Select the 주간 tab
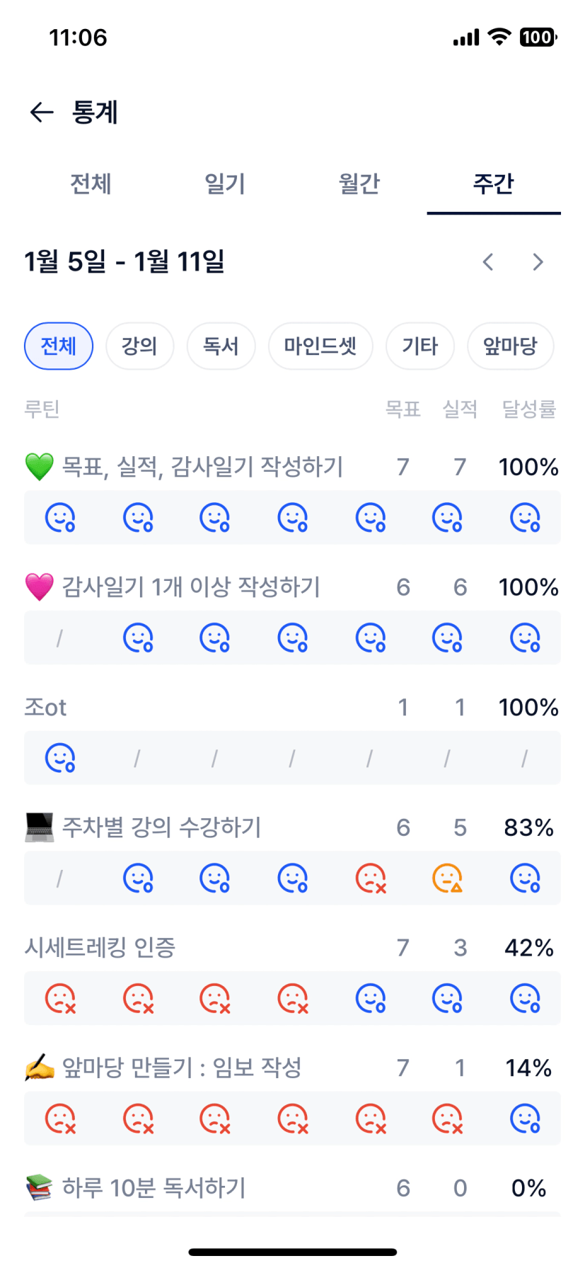 (493, 184)
